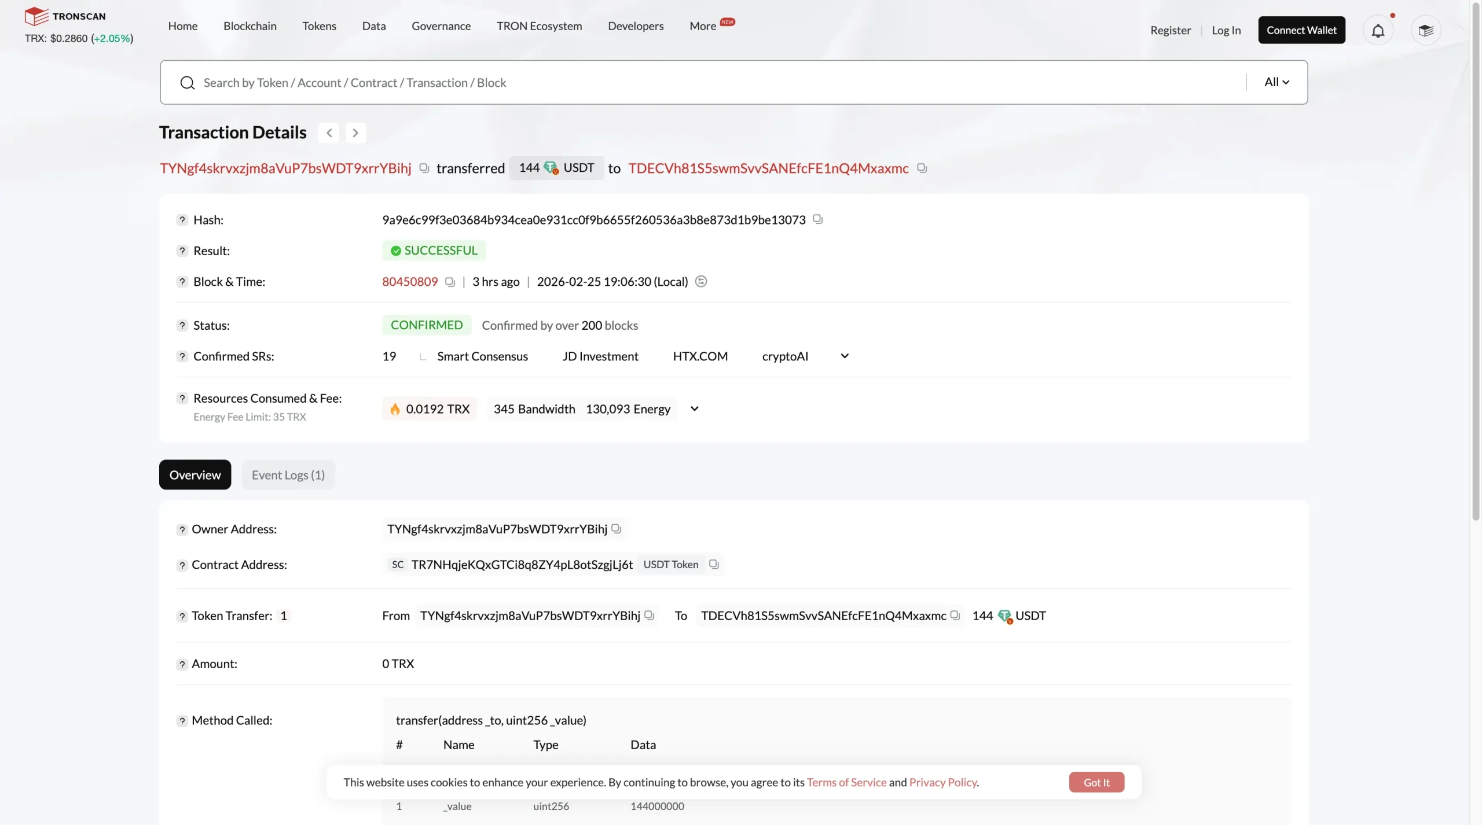Copy the Owner Address value
Image resolution: width=1482 pixels, height=825 pixels.
click(x=617, y=529)
